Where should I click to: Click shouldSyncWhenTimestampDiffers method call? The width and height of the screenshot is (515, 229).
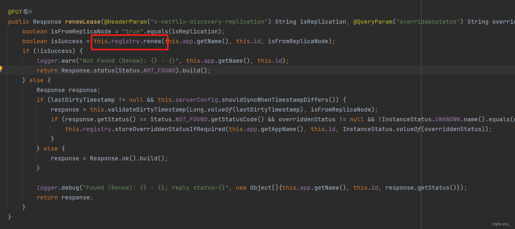click(x=275, y=100)
